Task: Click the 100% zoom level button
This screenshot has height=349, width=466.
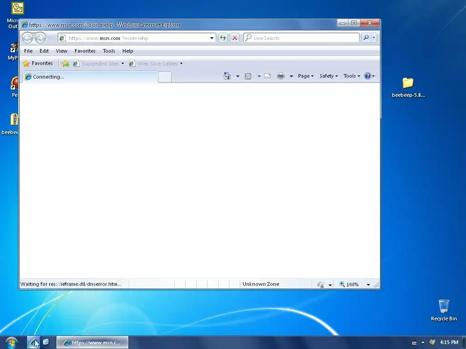Action: [349, 284]
